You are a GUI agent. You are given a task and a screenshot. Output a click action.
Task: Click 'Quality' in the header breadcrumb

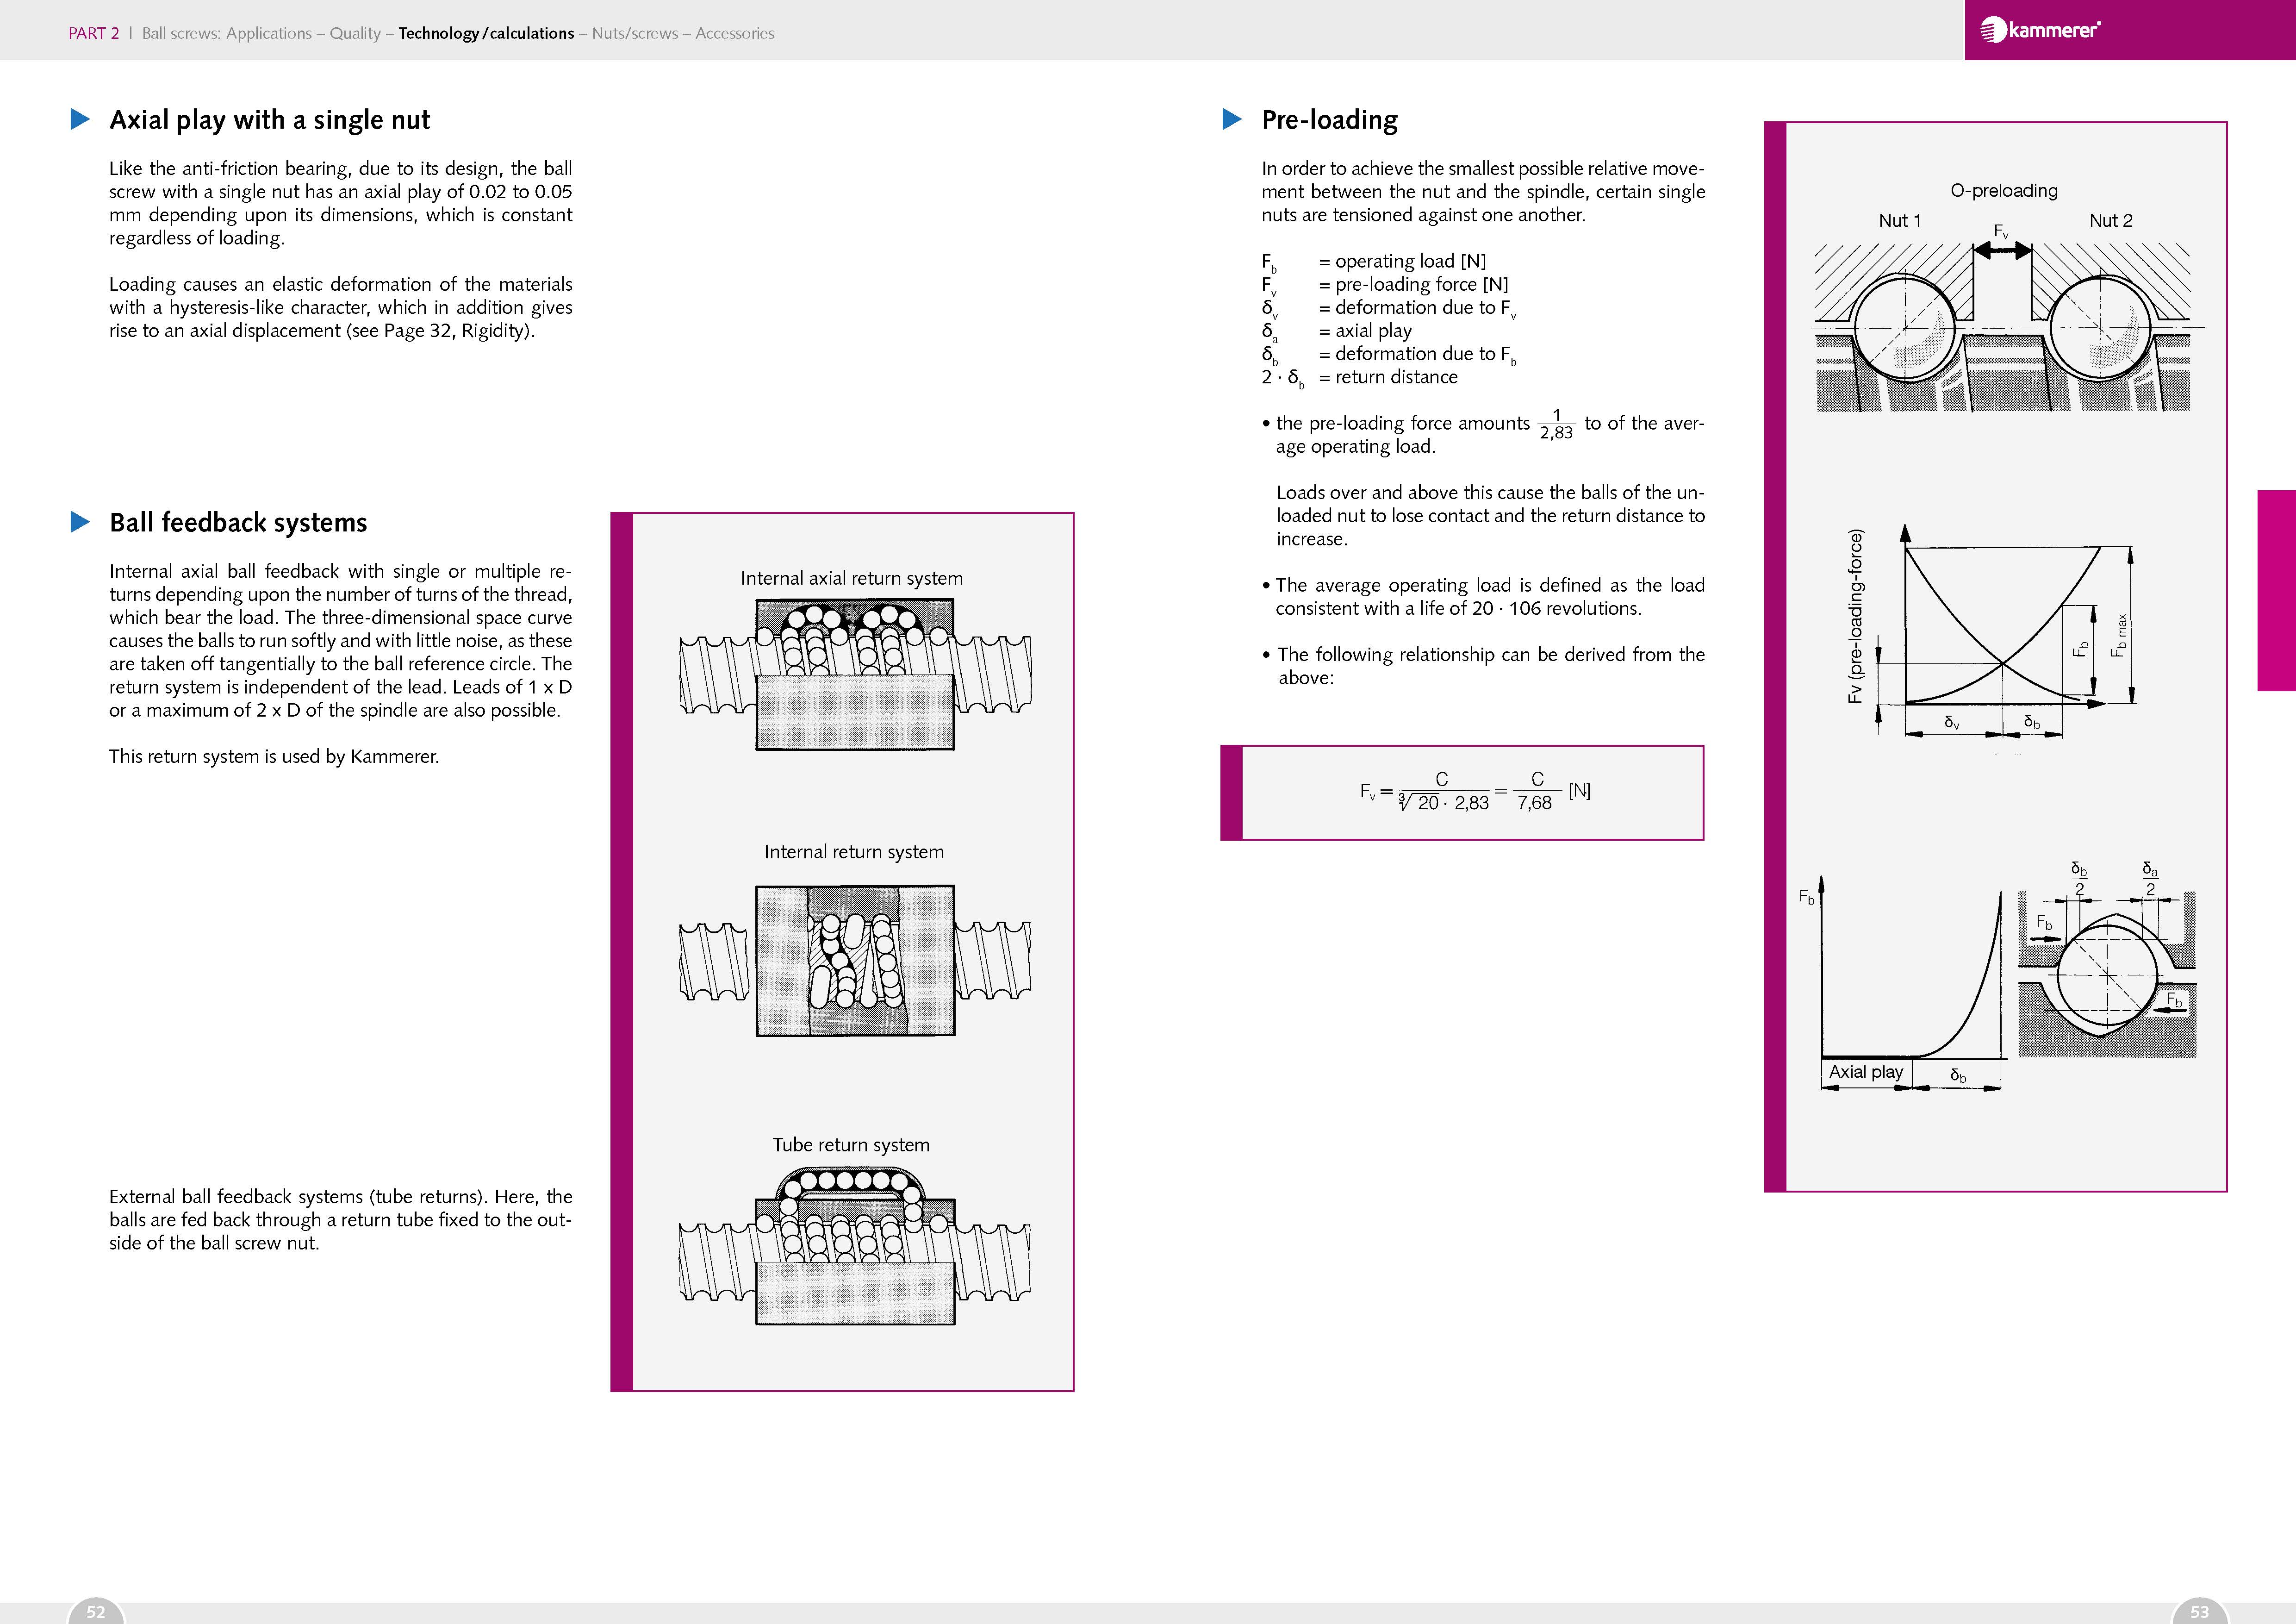click(355, 33)
